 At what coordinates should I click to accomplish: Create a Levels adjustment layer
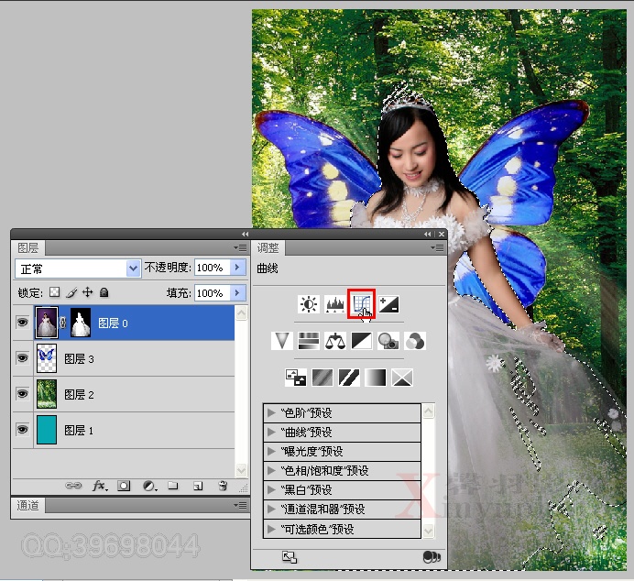coord(334,304)
